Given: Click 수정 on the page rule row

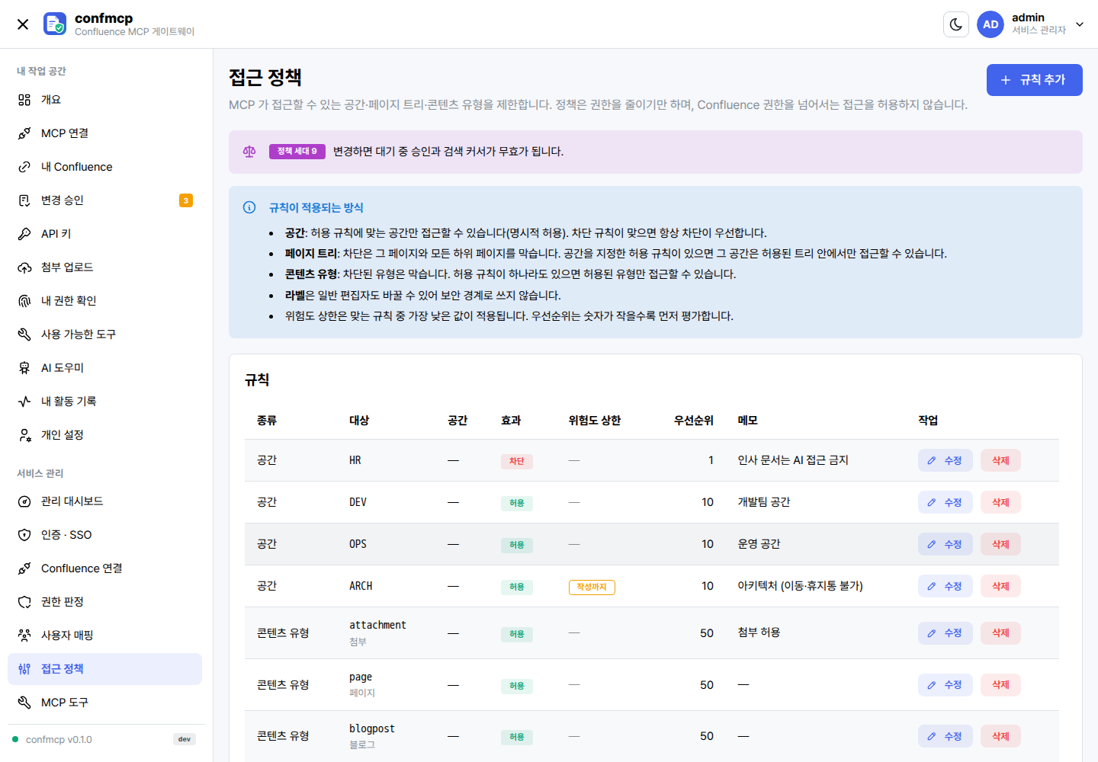Looking at the screenshot, I should coord(945,685).
